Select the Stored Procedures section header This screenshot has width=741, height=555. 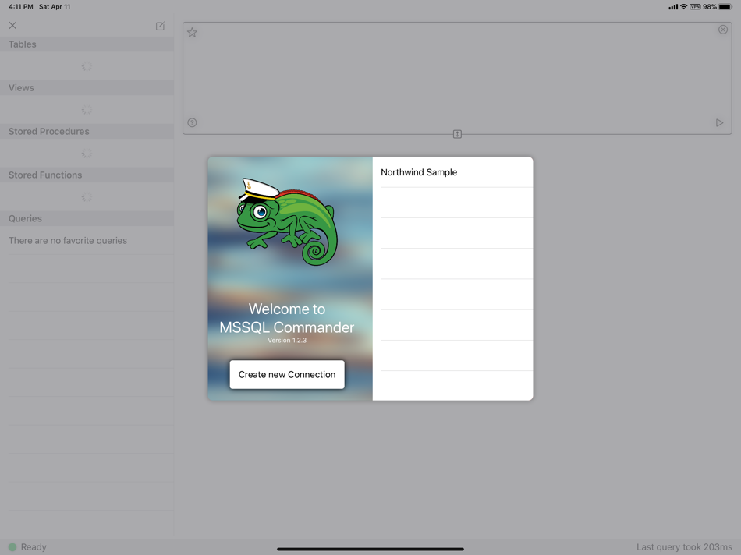click(x=87, y=131)
